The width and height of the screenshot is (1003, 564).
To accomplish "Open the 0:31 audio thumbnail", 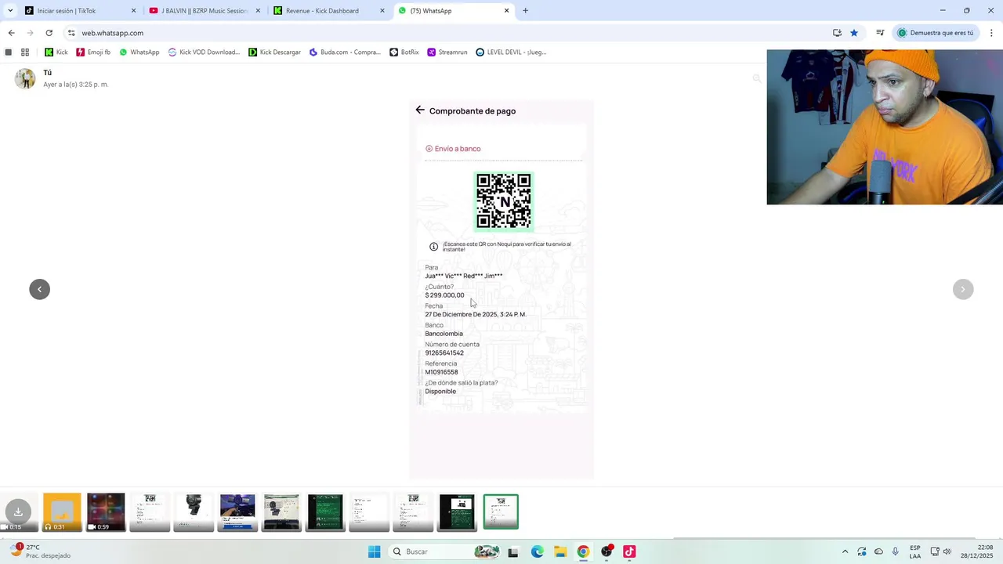I will pos(62,512).
